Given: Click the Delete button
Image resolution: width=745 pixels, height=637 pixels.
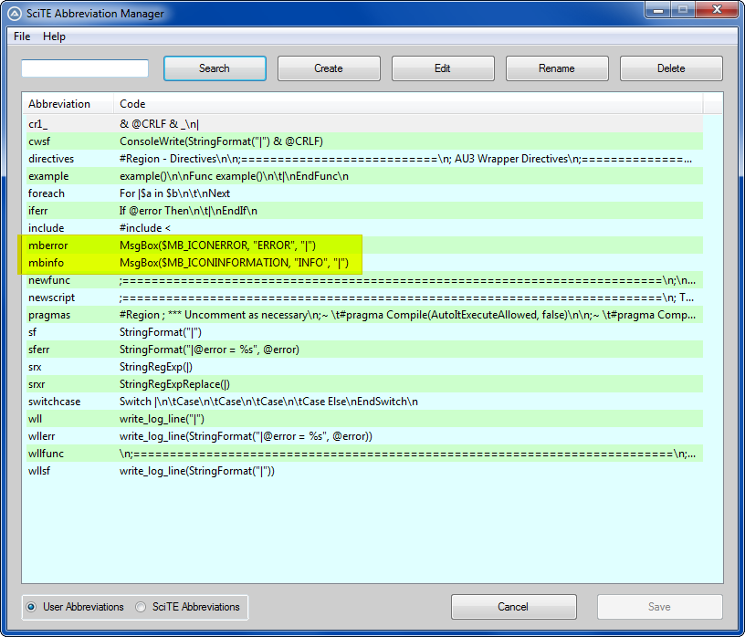Looking at the screenshot, I should 671,68.
